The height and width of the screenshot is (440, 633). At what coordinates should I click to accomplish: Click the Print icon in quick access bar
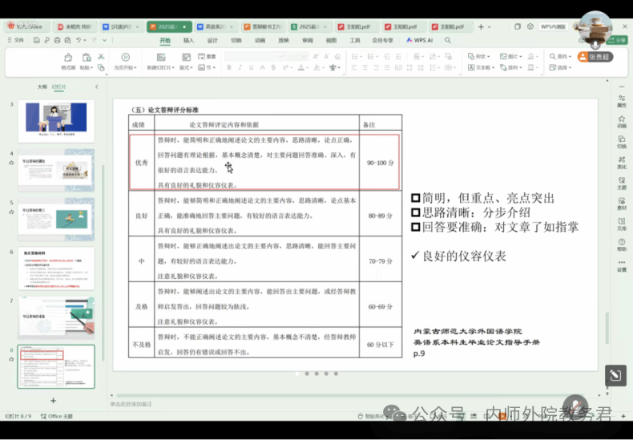pos(57,40)
